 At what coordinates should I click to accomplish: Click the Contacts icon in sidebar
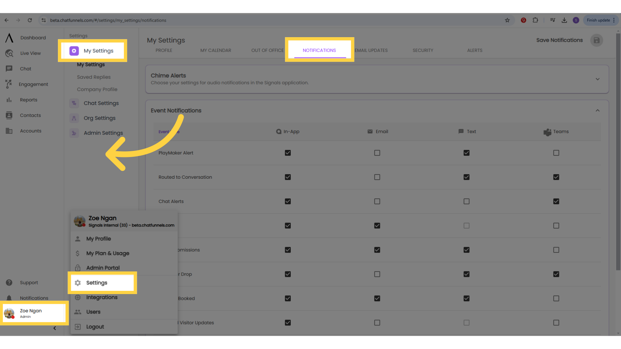[x=9, y=115]
